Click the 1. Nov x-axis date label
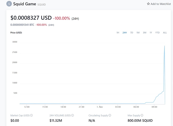 pyautogui.click(x=100, y=107)
